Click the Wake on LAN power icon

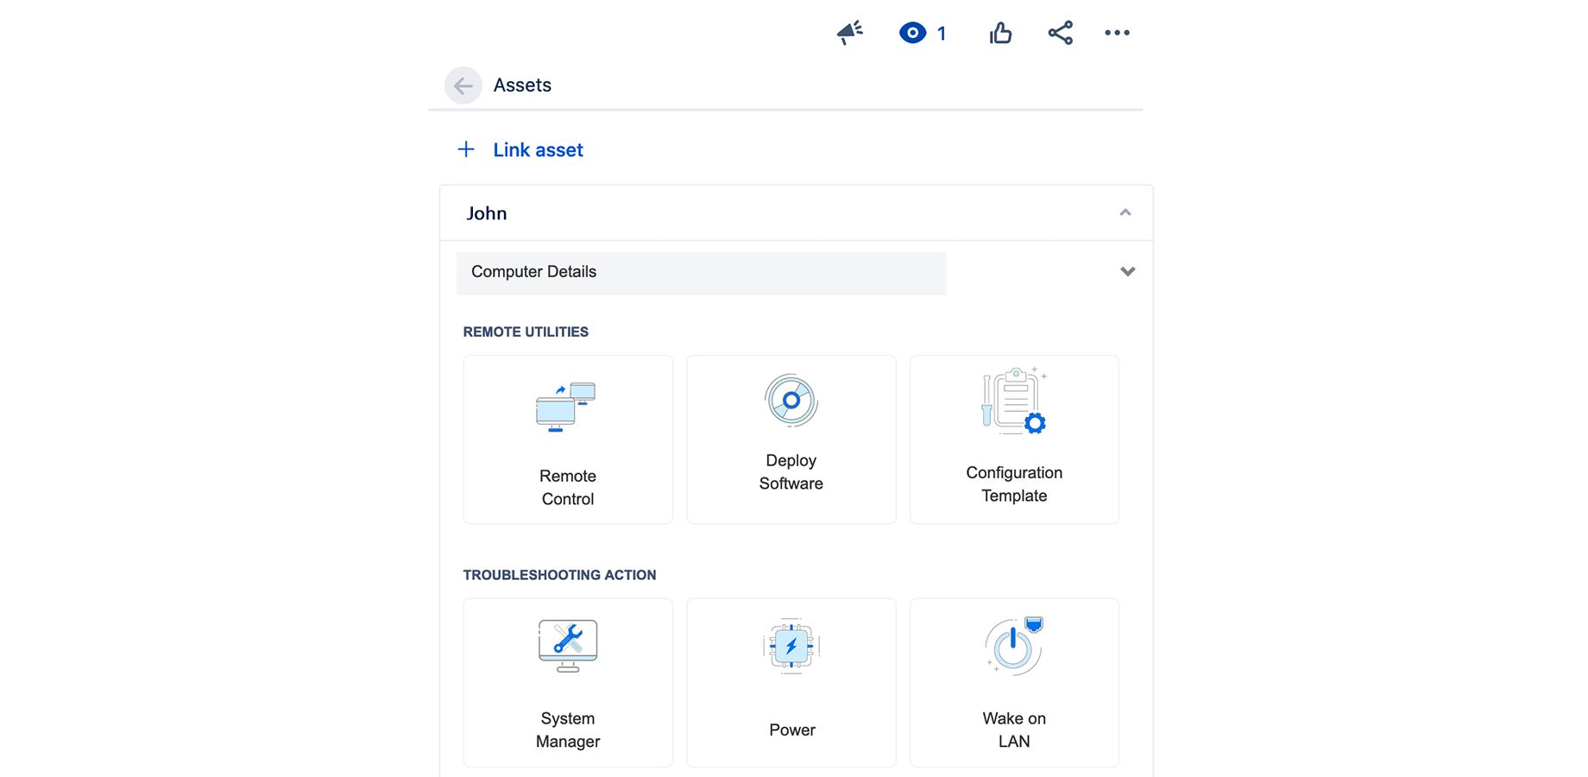(x=1014, y=646)
